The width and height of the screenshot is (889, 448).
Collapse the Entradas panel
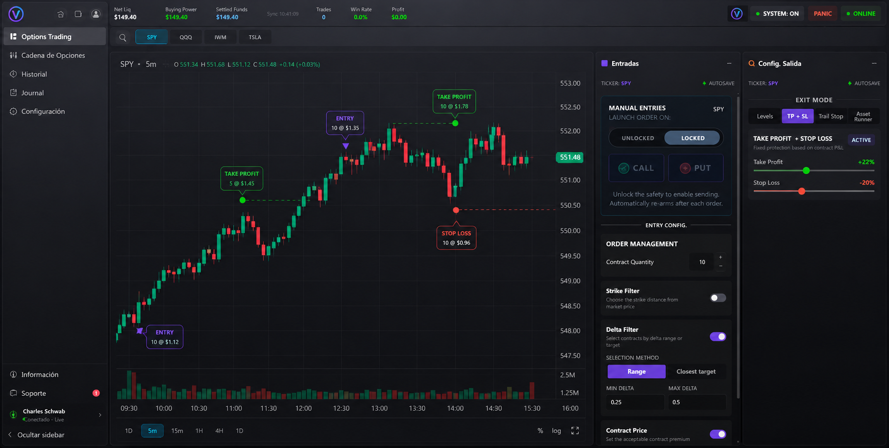[x=729, y=63]
